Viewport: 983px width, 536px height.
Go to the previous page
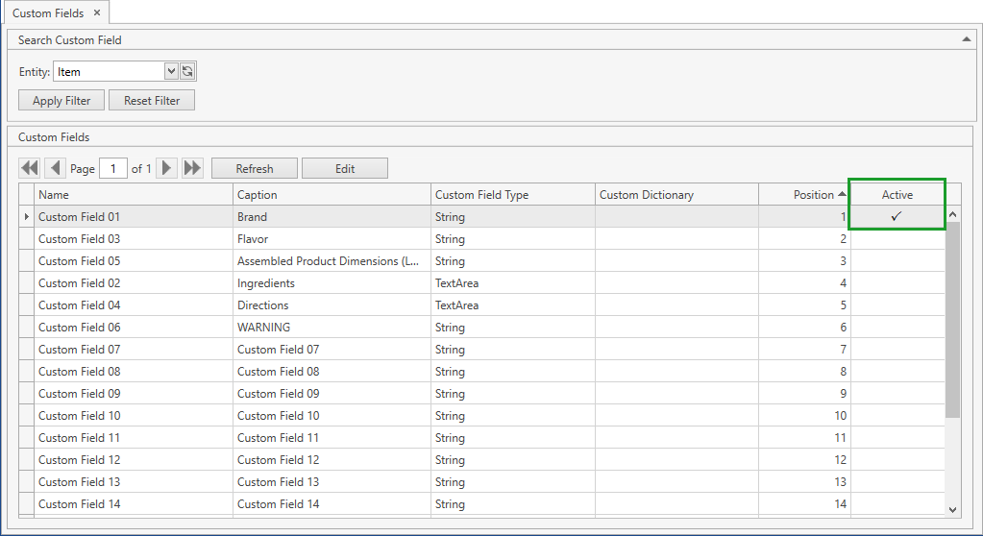point(55,168)
